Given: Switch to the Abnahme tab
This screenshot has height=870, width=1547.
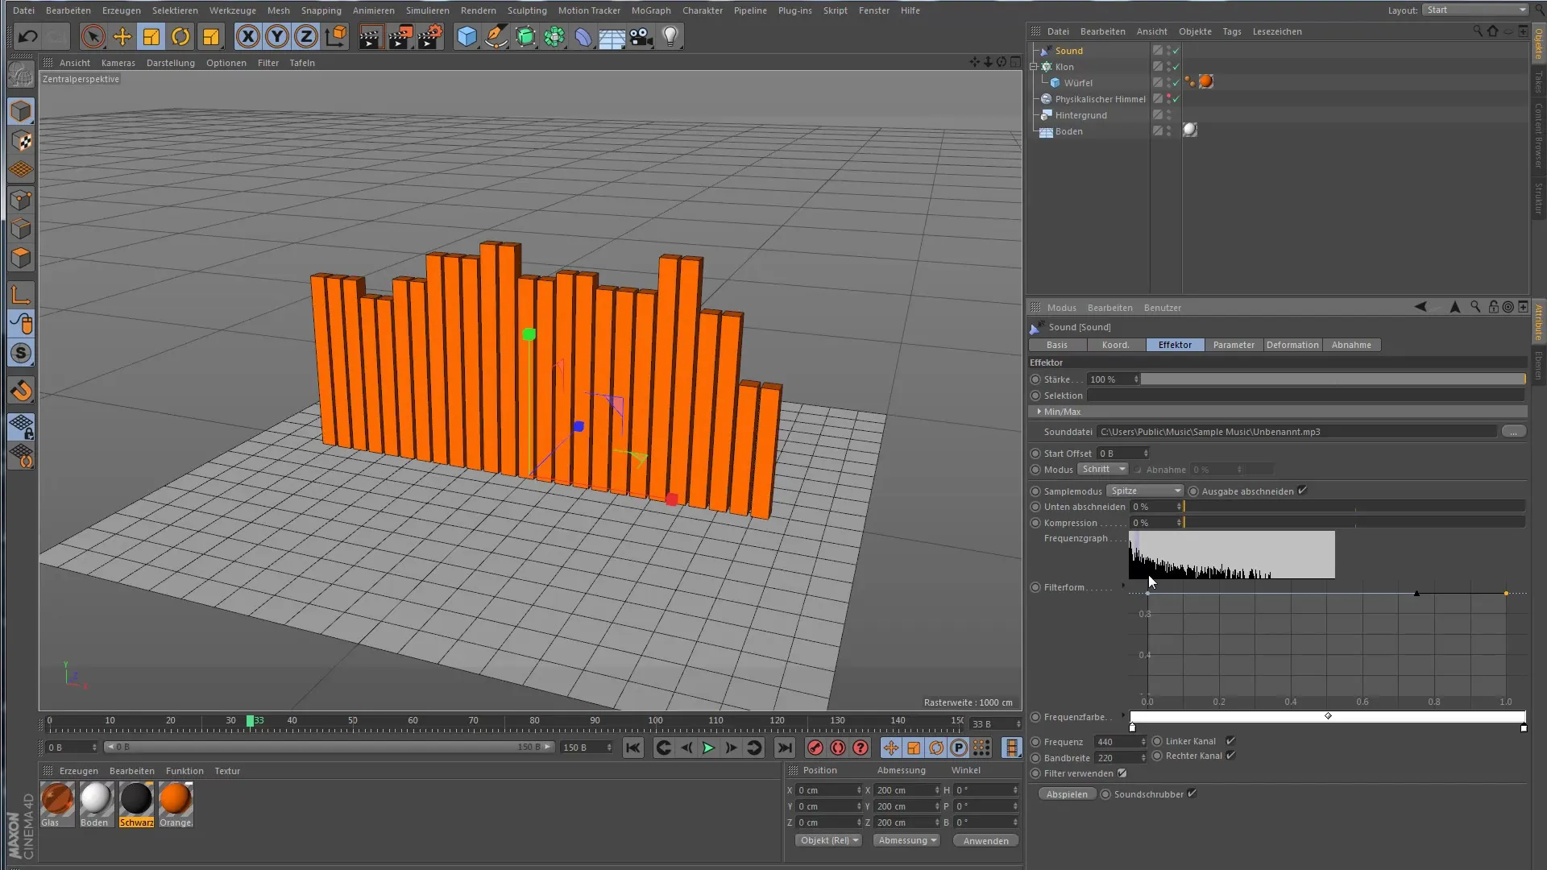Looking at the screenshot, I should click(x=1351, y=345).
